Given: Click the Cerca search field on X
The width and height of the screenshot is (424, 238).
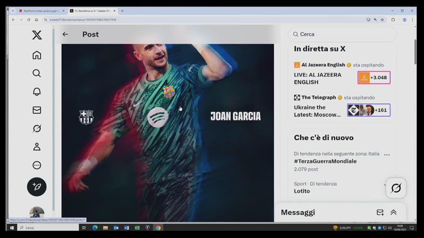Looking at the screenshot, I should point(342,34).
